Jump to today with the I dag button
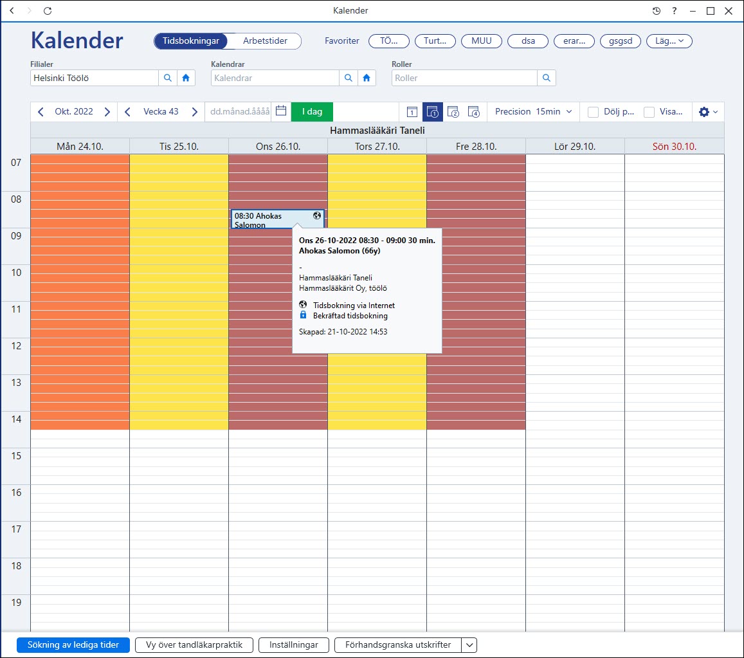 point(312,111)
